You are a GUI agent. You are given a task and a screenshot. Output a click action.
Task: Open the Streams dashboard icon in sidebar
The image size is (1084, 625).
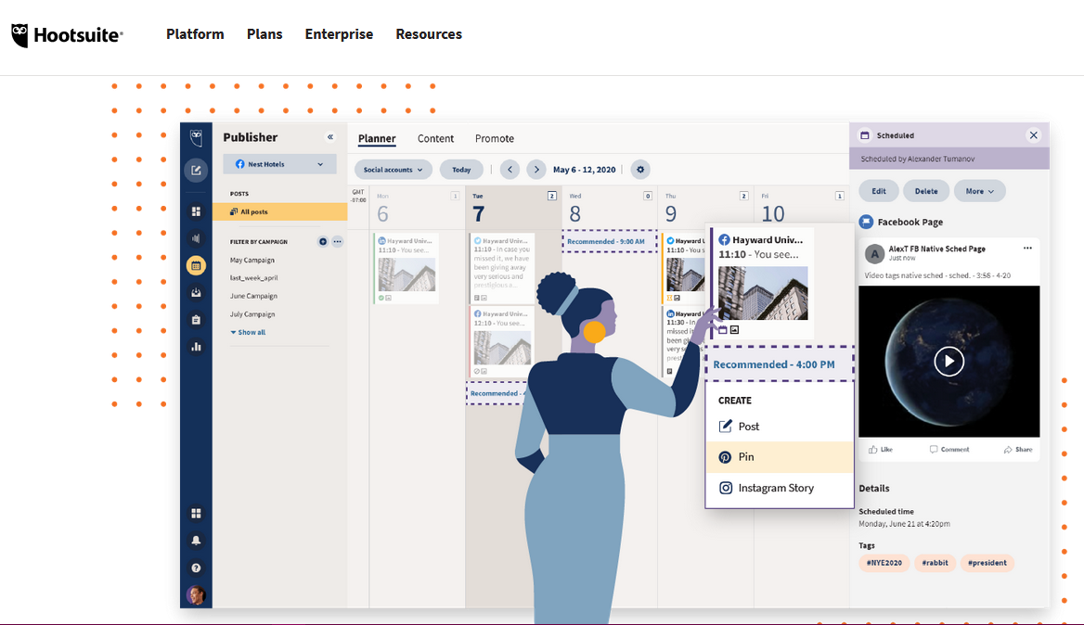click(x=197, y=211)
